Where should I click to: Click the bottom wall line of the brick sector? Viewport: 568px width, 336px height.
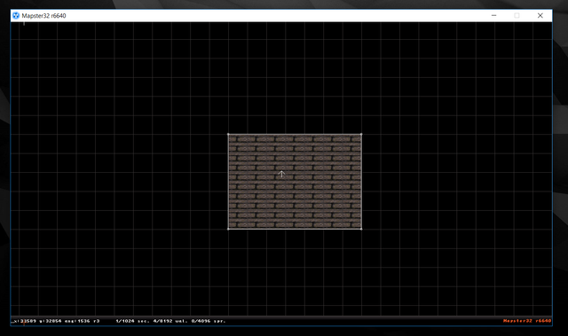pyautogui.click(x=295, y=229)
